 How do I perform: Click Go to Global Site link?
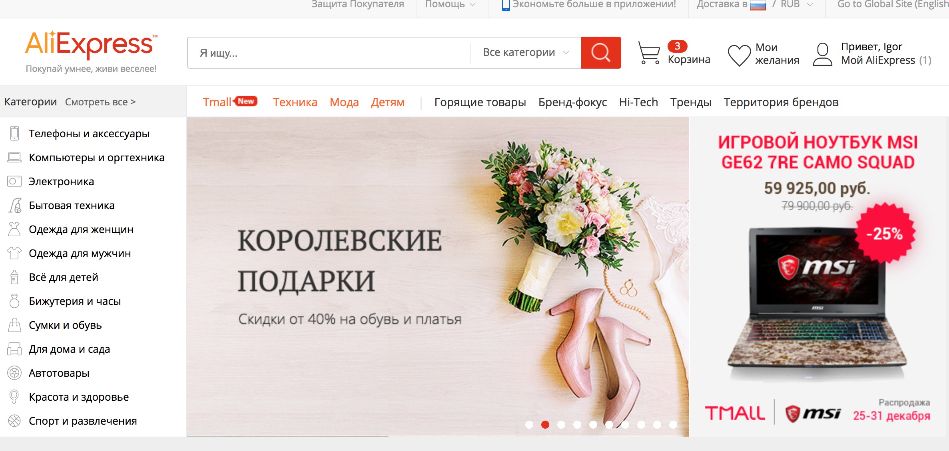pyautogui.click(x=893, y=4)
